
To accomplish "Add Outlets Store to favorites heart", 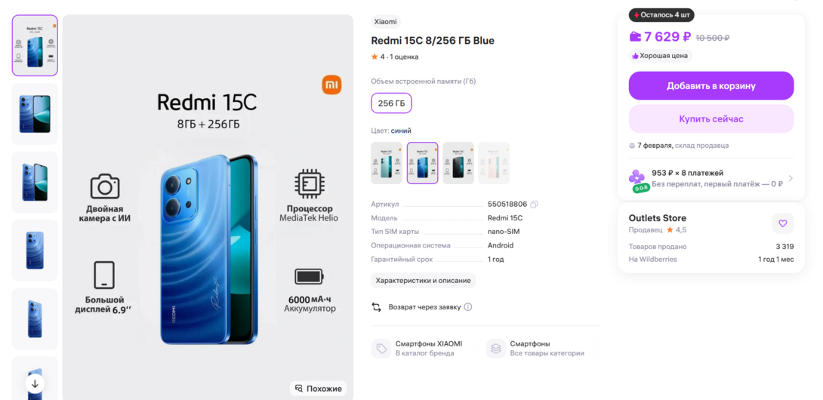I will tap(782, 223).
